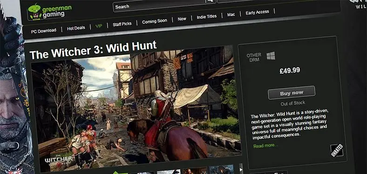Screen dimensions: 367x174
Task: Open the Hot Deals section
Action: [x=76, y=28]
